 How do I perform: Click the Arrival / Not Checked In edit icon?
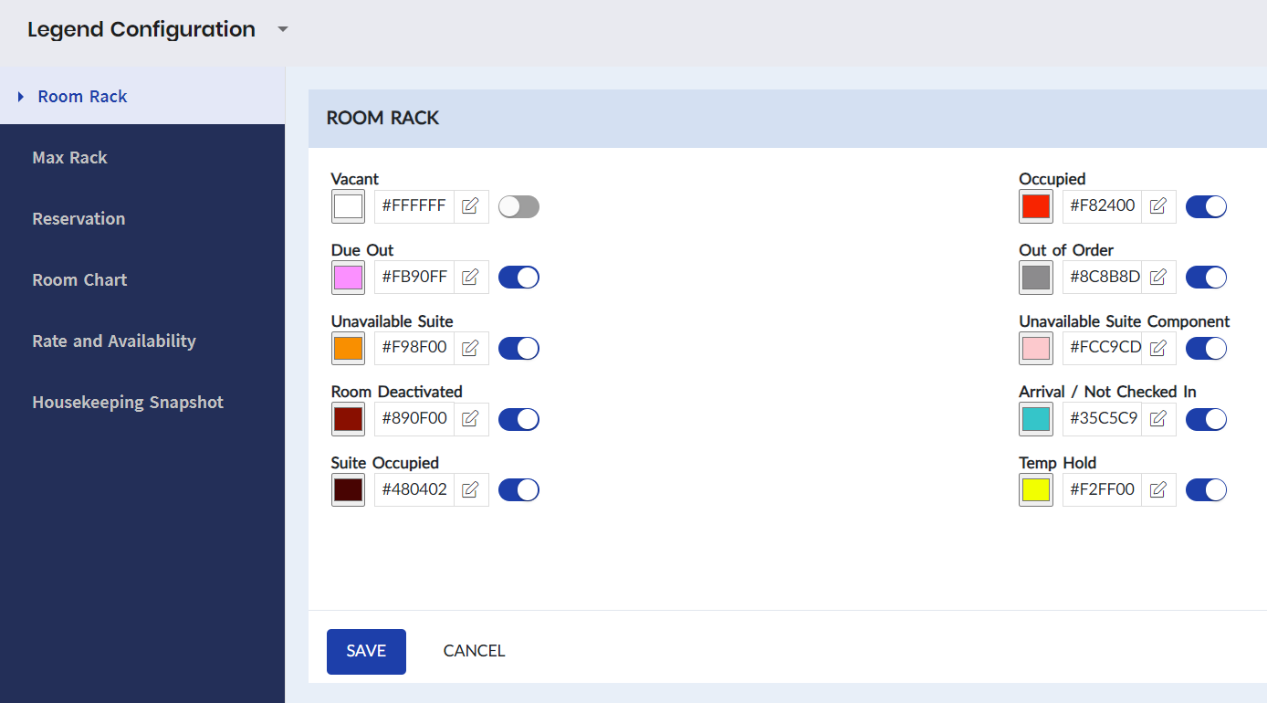click(1158, 418)
